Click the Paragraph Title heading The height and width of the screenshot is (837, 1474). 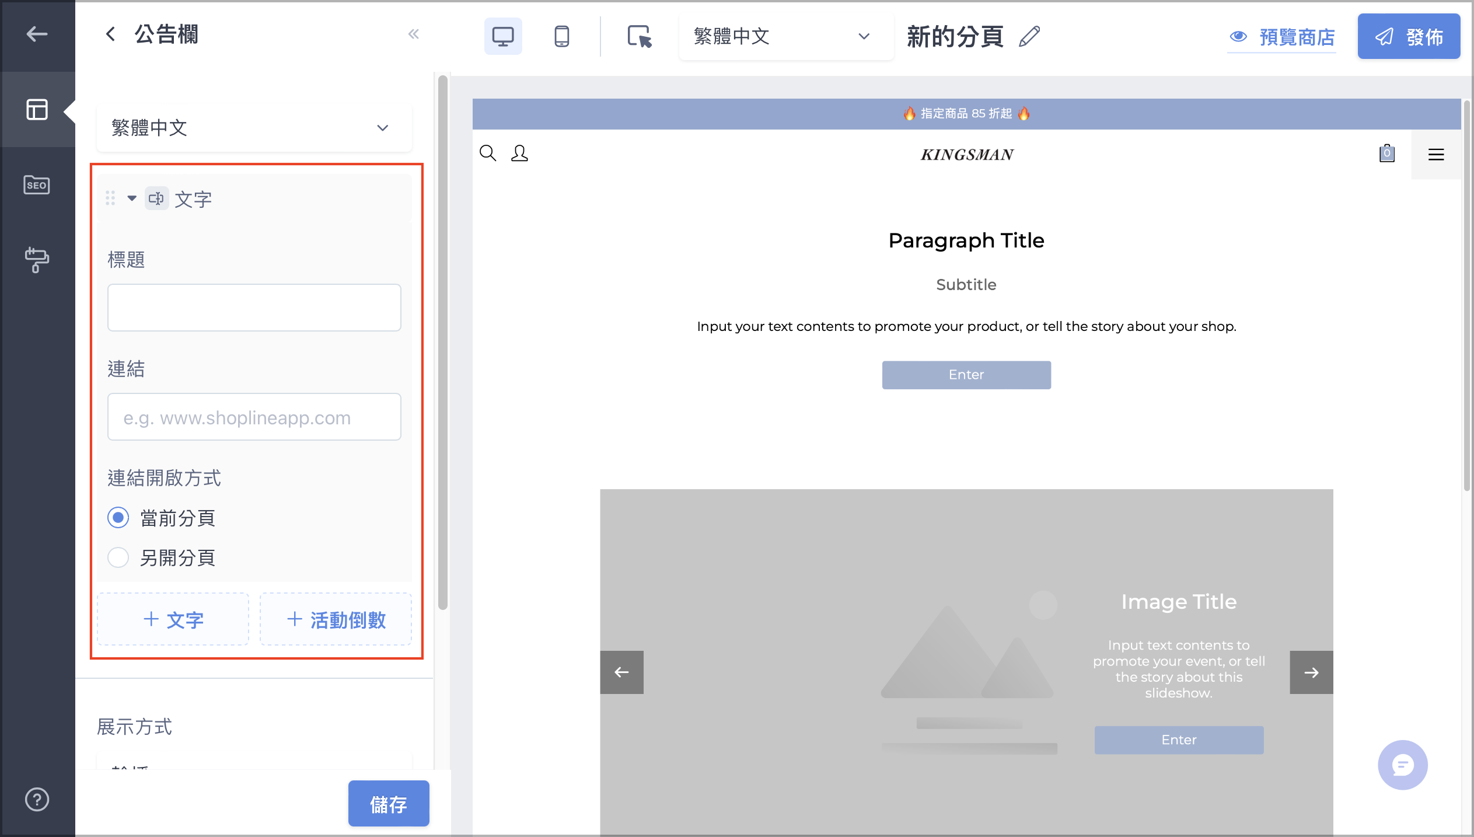(x=966, y=240)
